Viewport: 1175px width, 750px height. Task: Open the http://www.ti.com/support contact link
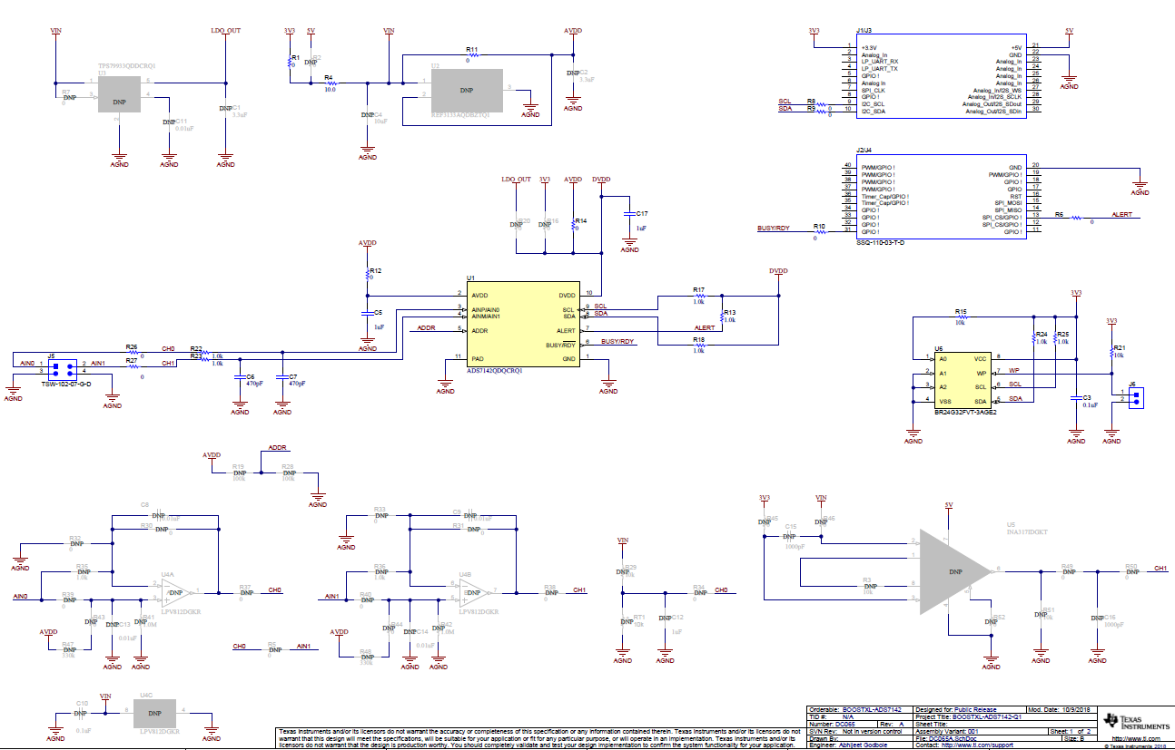[977, 745]
